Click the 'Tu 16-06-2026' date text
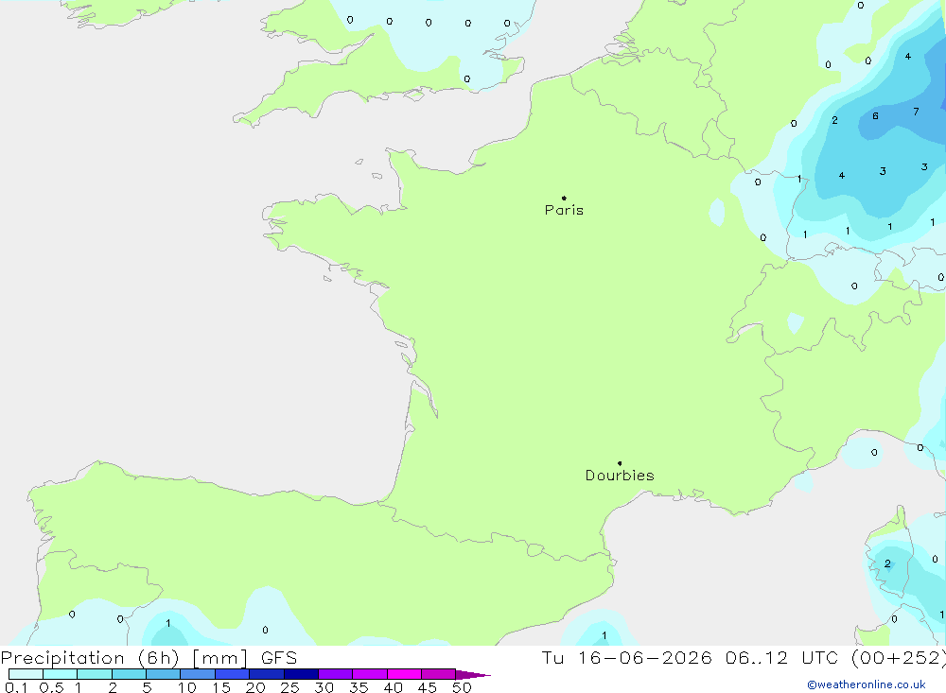This screenshot has height=693, width=946. [x=627, y=657]
